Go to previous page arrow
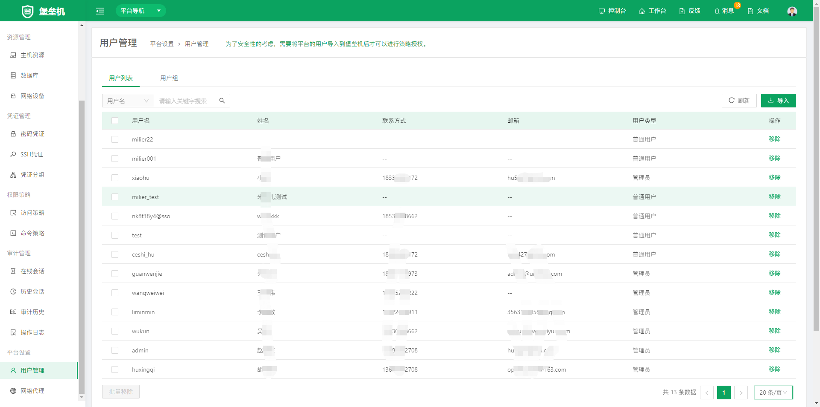The image size is (820, 407). pyautogui.click(x=707, y=393)
